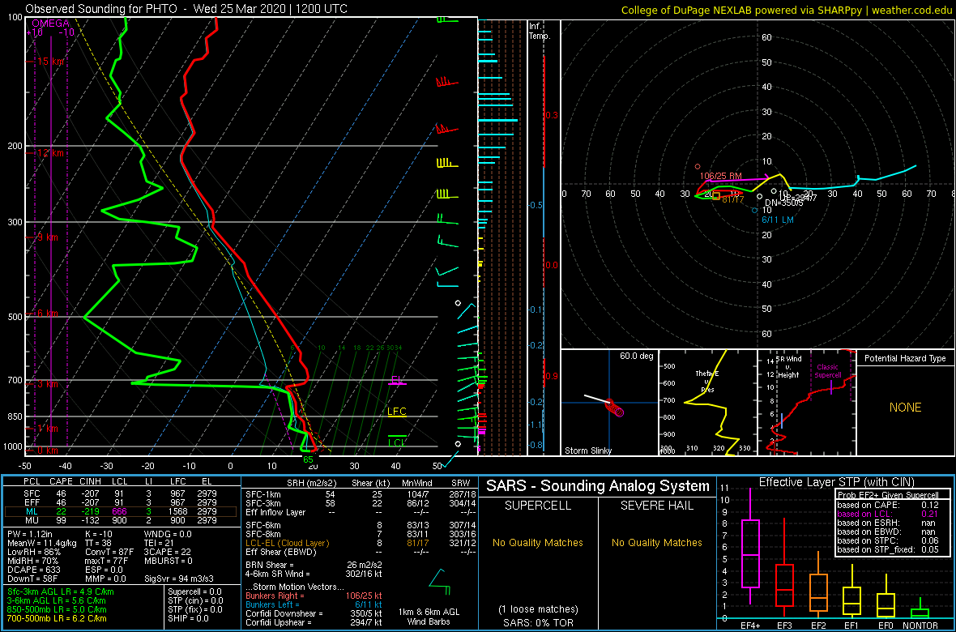Screen dimensions: 956x632
Task: Click the 'SHIP = 0.0' value
Action: [189, 618]
